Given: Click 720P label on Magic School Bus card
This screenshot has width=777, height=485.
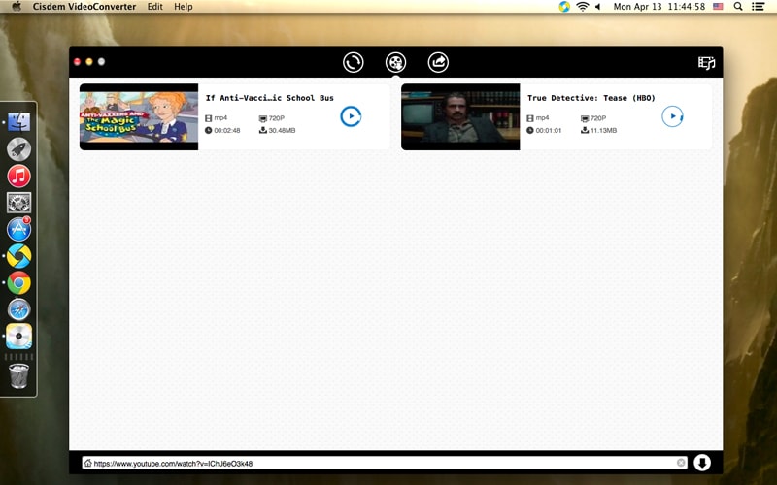Looking at the screenshot, I should 277,118.
